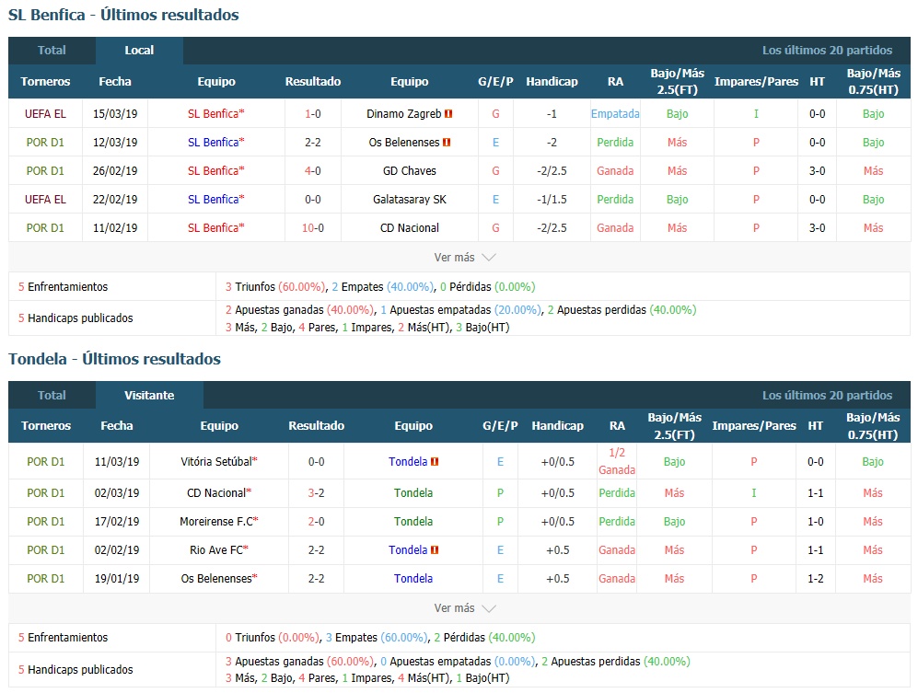The width and height of the screenshot is (918, 693).
Task: Click Tondela - Últimos resultados heading
Action: tap(115, 359)
